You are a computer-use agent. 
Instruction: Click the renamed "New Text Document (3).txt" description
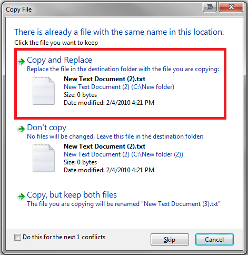pos(124,204)
